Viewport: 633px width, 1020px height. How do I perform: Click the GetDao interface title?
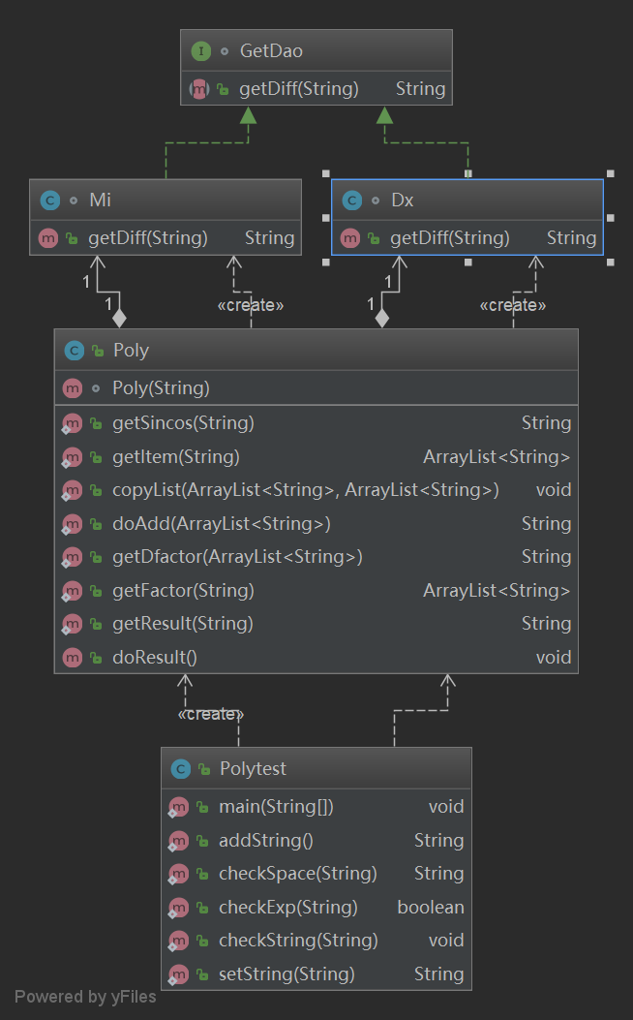coord(271,50)
